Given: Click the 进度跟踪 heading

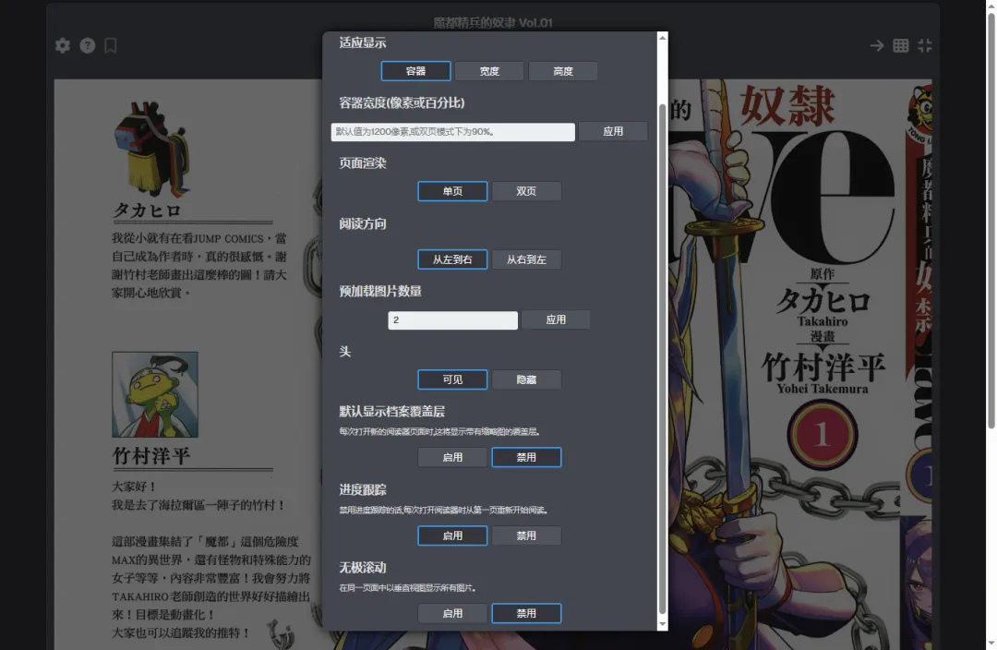Looking at the screenshot, I should tap(363, 489).
